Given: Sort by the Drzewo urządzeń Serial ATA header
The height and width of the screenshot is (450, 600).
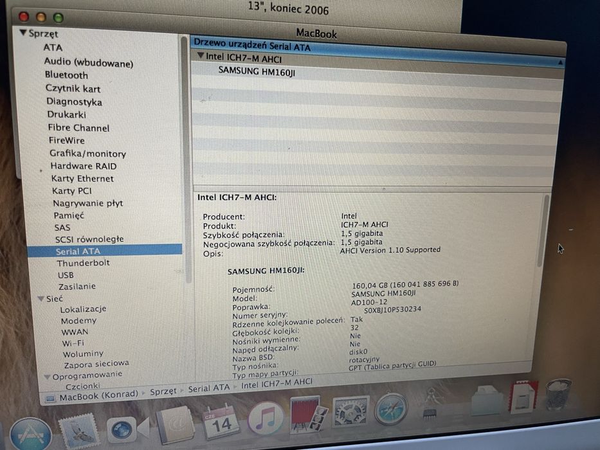Looking at the screenshot, I should point(377,51).
